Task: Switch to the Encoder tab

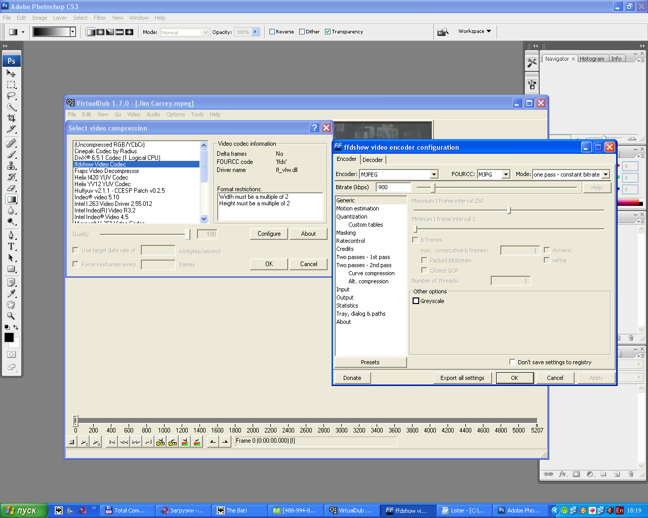Action: point(347,159)
